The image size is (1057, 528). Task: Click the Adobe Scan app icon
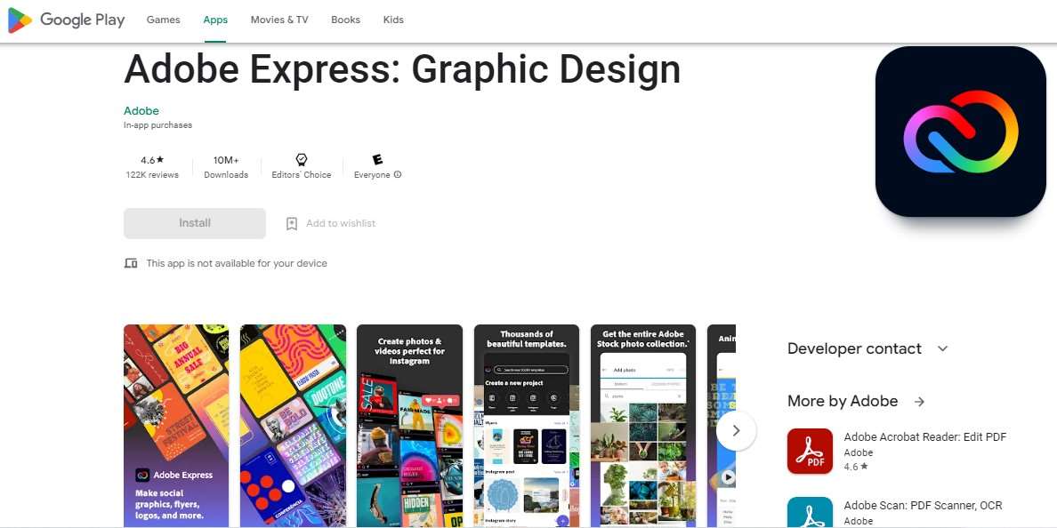click(x=811, y=513)
